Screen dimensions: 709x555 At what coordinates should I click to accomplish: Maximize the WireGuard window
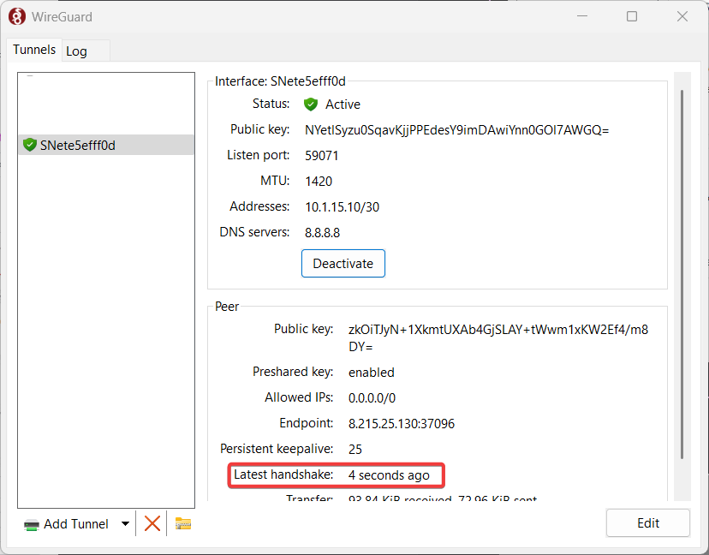click(632, 16)
